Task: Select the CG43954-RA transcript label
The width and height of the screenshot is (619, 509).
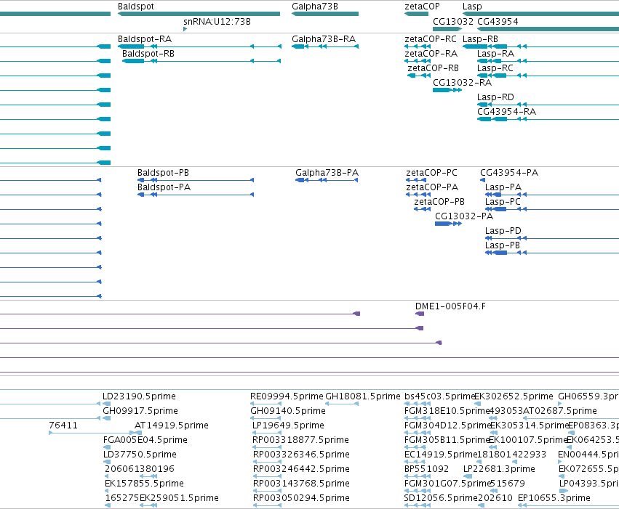Action: [x=506, y=112]
